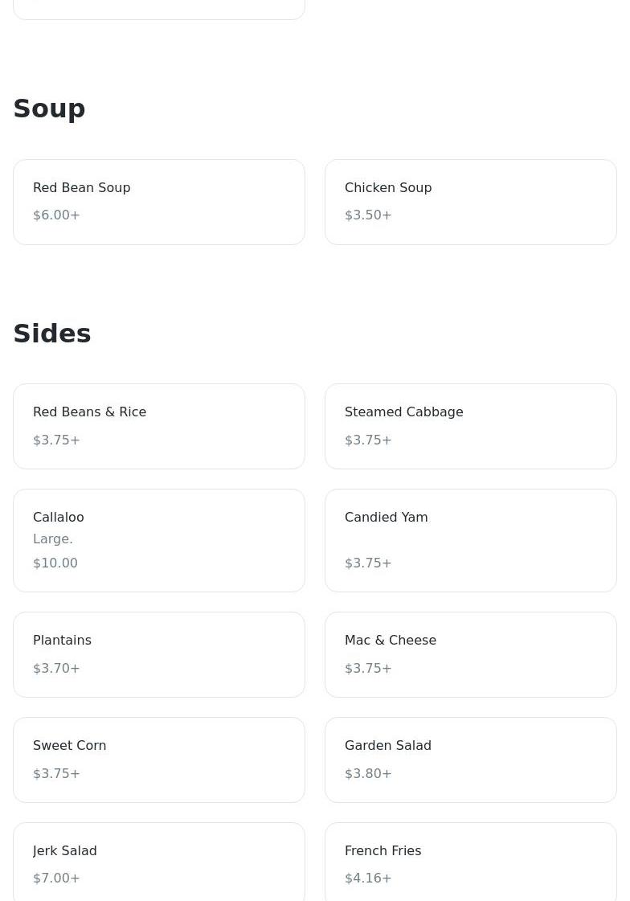Choose the Steamed Cabbage side
630x901 pixels.
470,426
